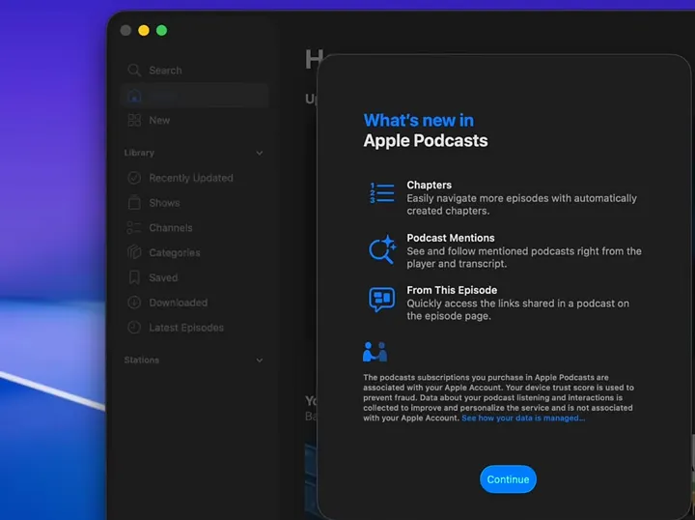695x520 pixels.
Task: Click the privacy handshake icon
Action: pyautogui.click(x=375, y=352)
